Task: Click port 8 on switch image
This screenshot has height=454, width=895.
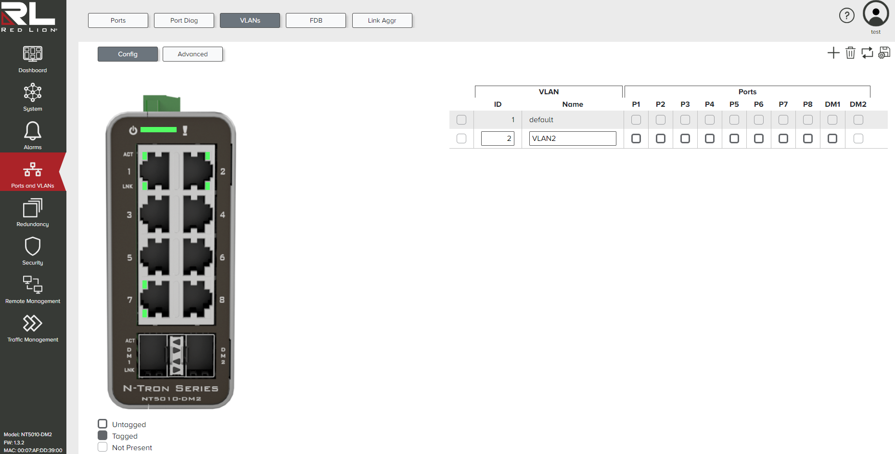Action: point(197,299)
